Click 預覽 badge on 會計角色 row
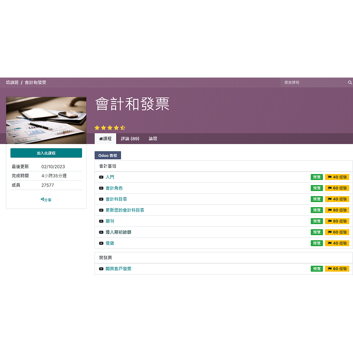Screen dimensions: 353x353 click(317, 188)
